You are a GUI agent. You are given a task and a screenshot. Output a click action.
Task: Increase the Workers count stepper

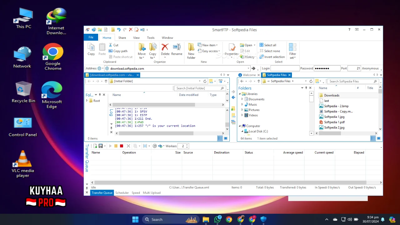pyautogui.click(x=187, y=145)
